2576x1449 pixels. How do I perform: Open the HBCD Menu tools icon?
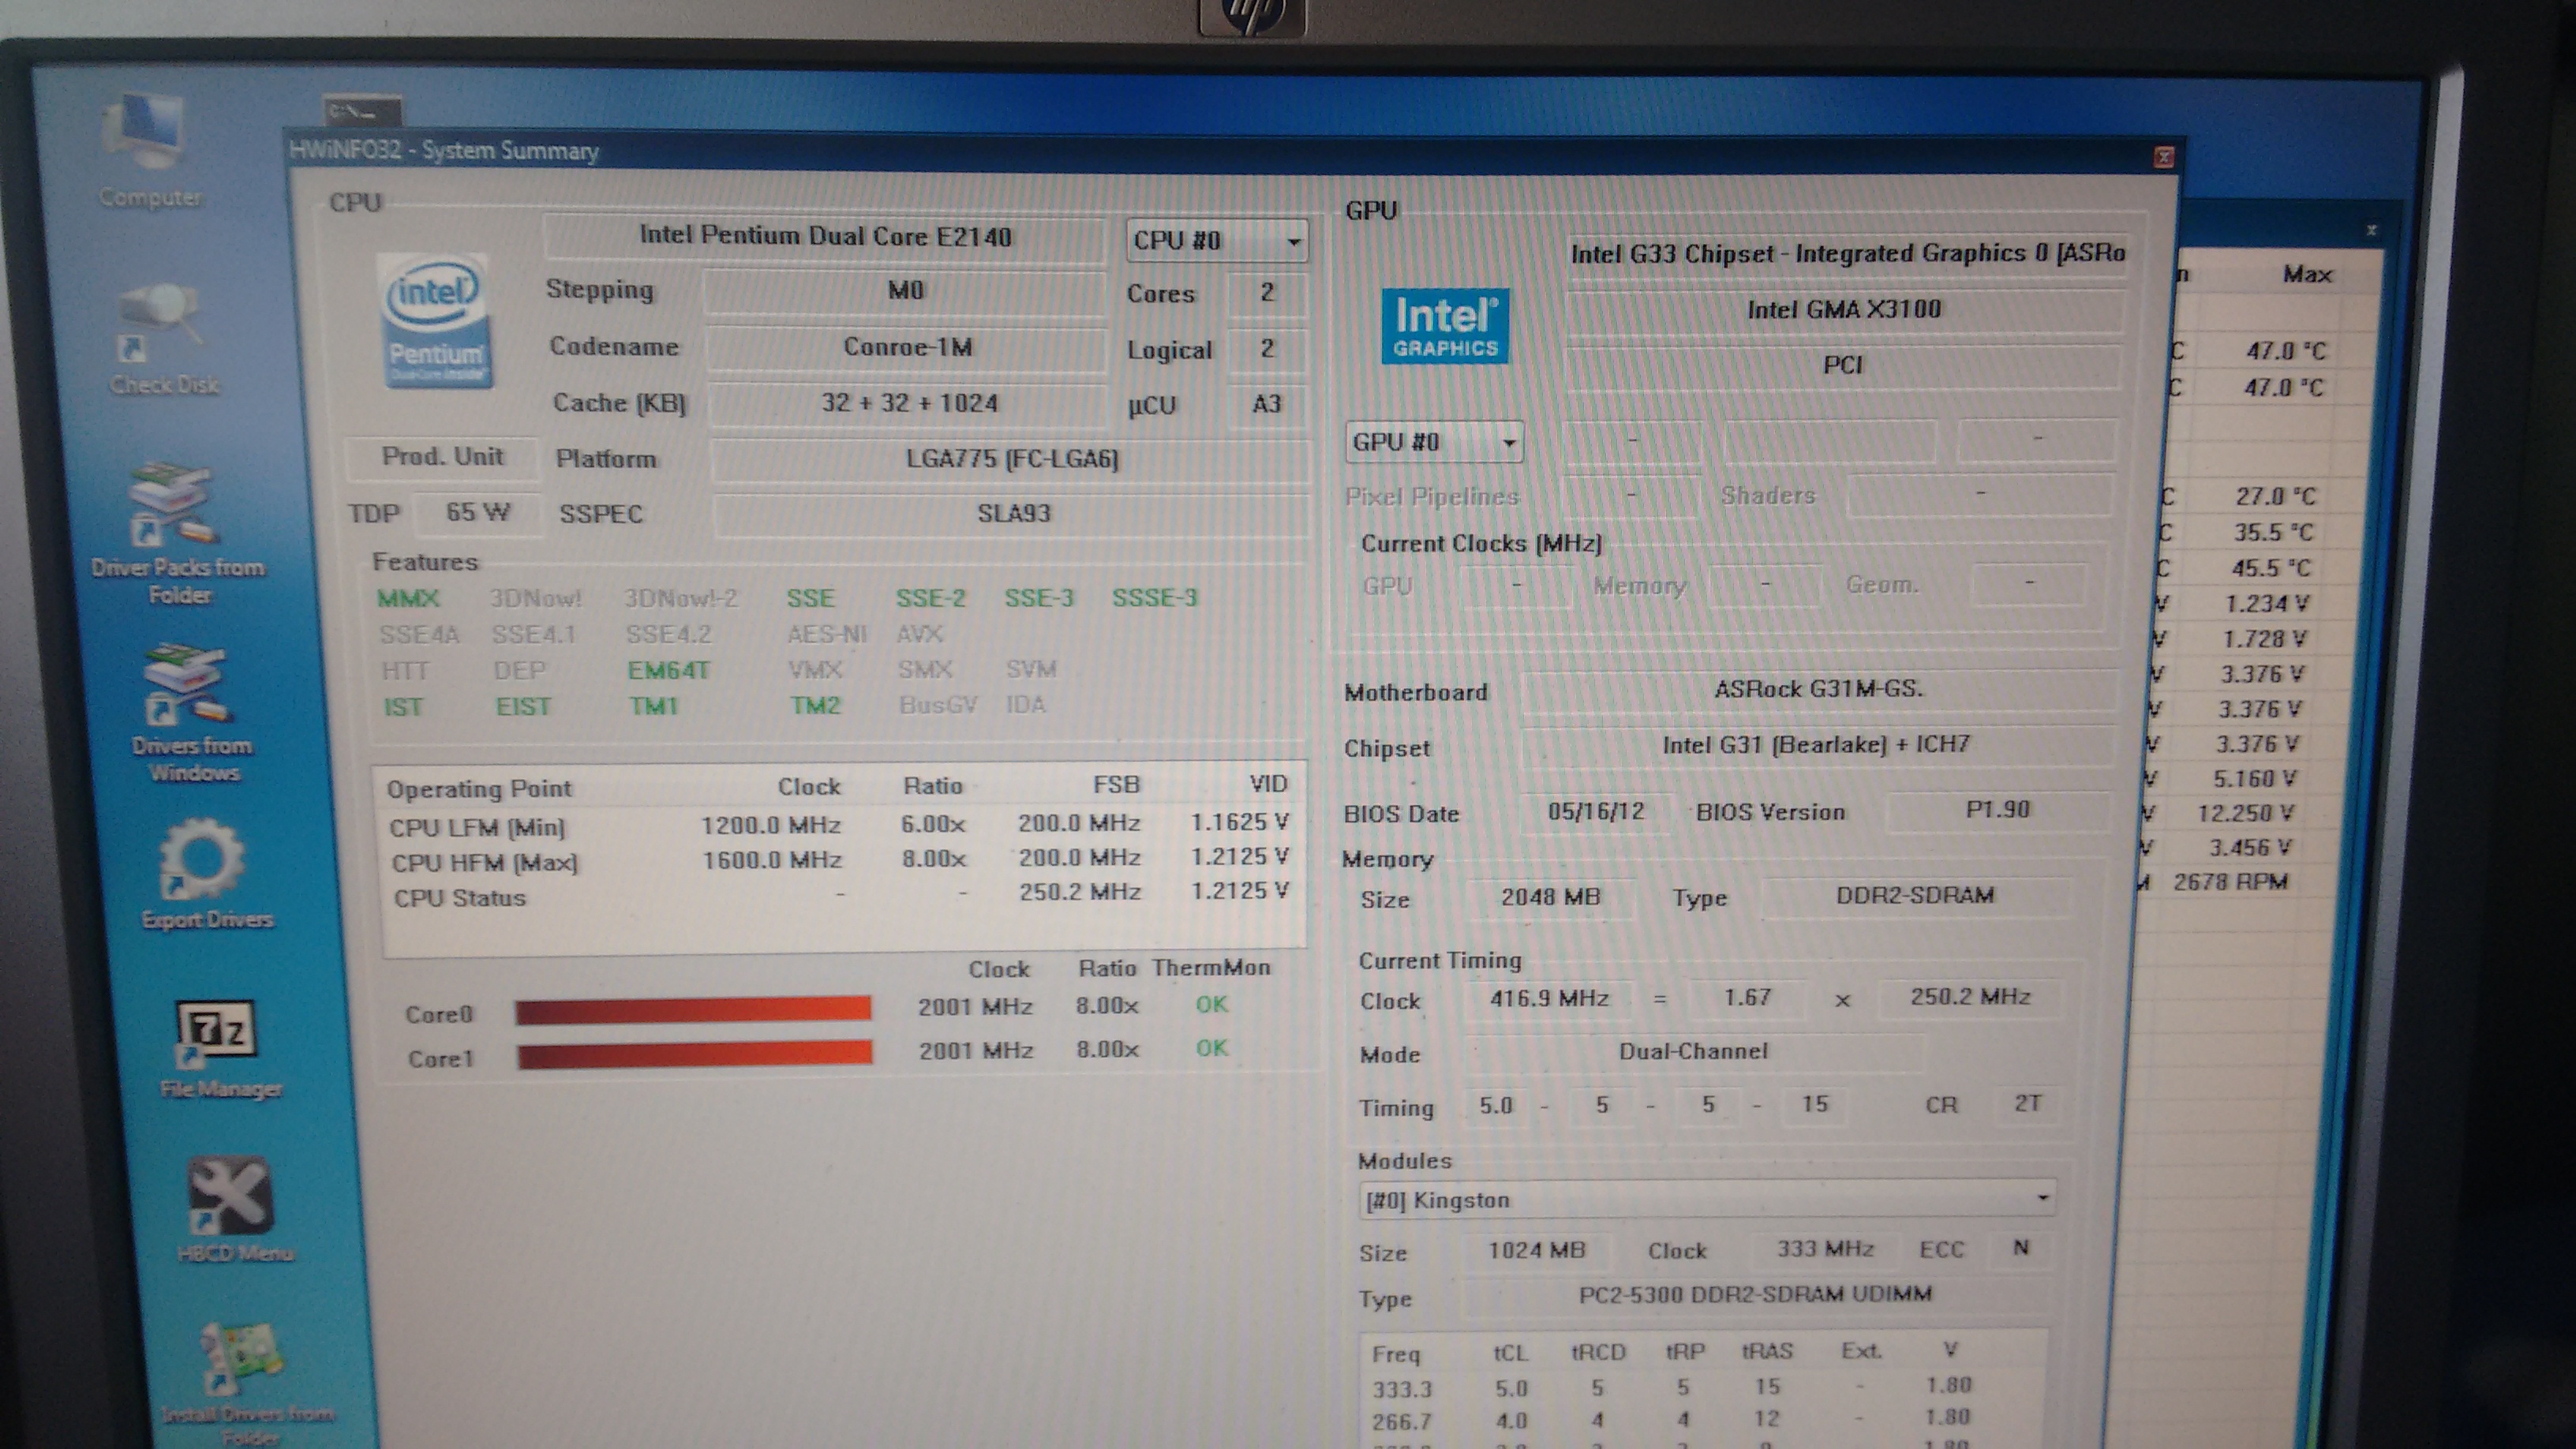pyautogui.click(x=231, y=1208)
